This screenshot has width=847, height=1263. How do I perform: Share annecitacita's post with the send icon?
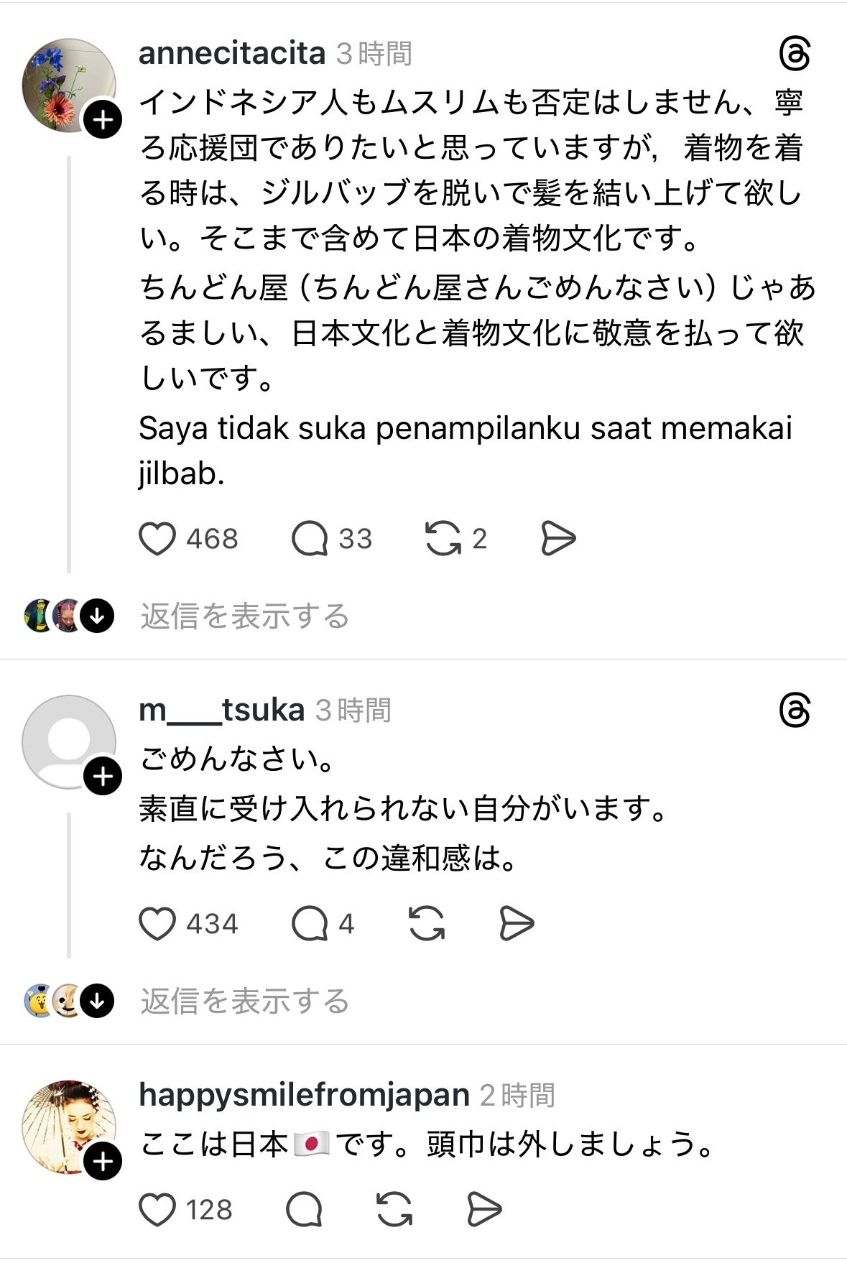(558, 539)
